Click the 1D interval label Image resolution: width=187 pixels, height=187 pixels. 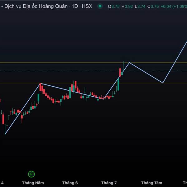(75, 6)
